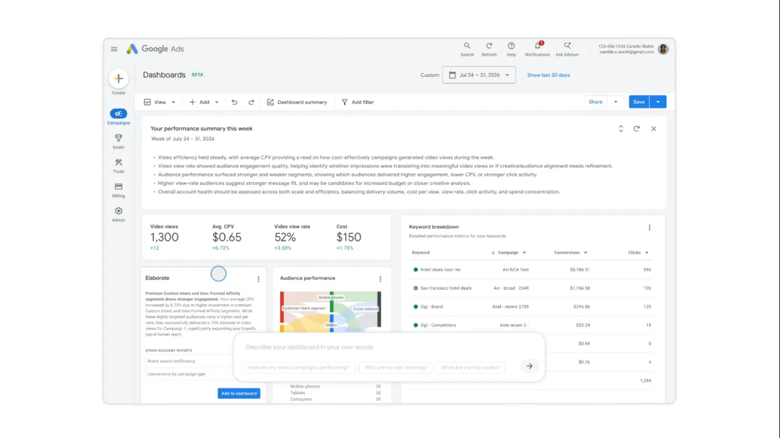Click the Dashboards BETA badge
This screenshot has height=438, width=780.
[x=197, y=75]
